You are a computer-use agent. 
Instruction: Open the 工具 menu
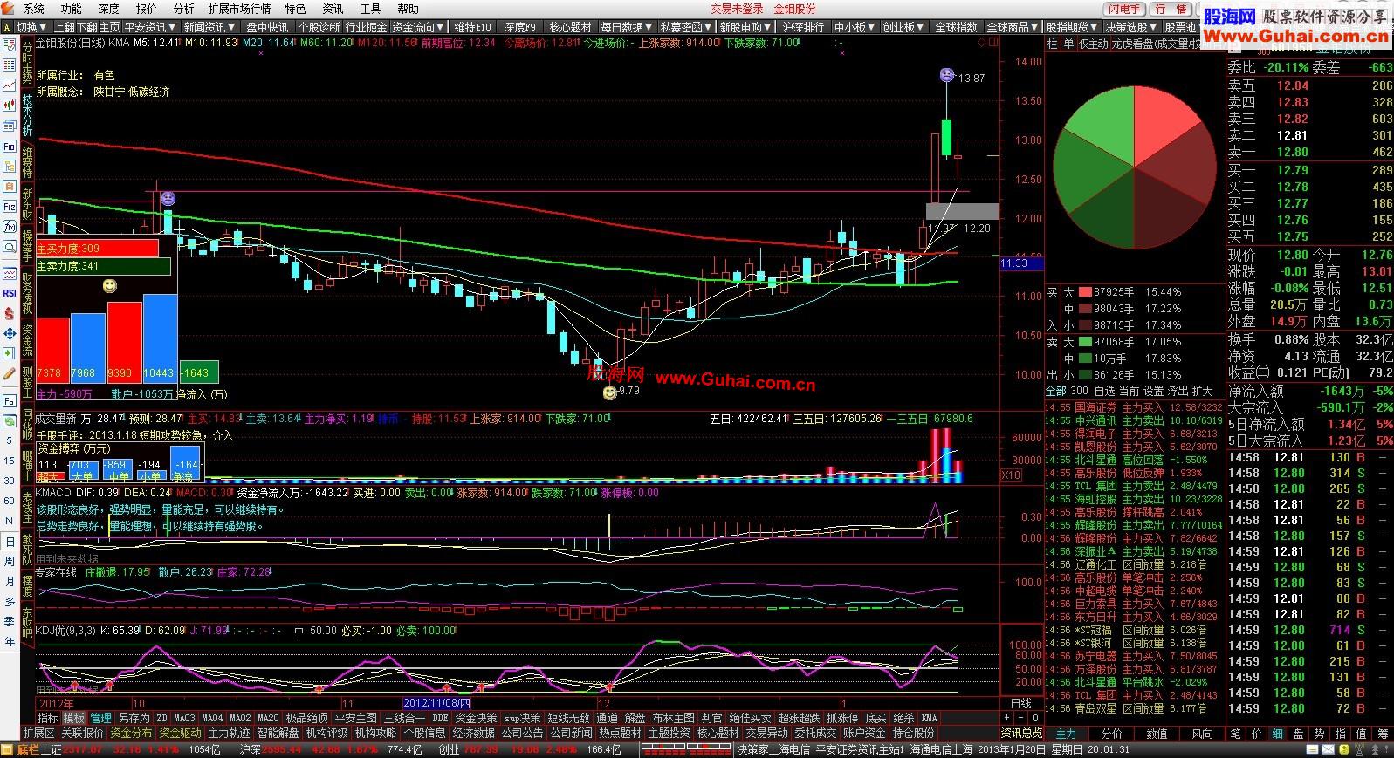(x=371, y=9)
